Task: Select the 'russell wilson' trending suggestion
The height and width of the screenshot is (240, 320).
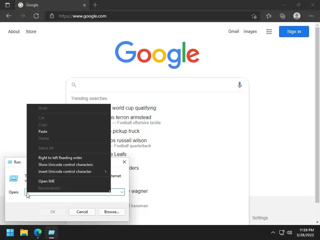Action: click(132, 140)
